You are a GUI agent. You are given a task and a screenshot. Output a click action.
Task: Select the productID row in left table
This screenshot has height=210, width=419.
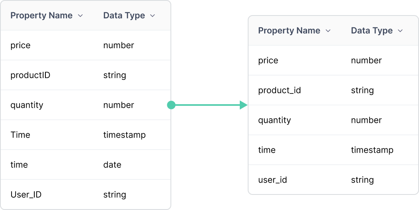point(86,75)
